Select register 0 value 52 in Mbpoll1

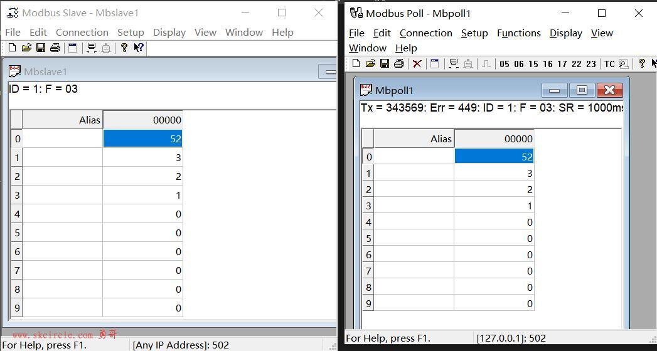[x=494, y=157]
